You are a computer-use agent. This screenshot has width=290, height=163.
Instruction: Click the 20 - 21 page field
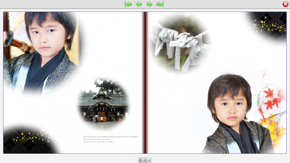143,160
